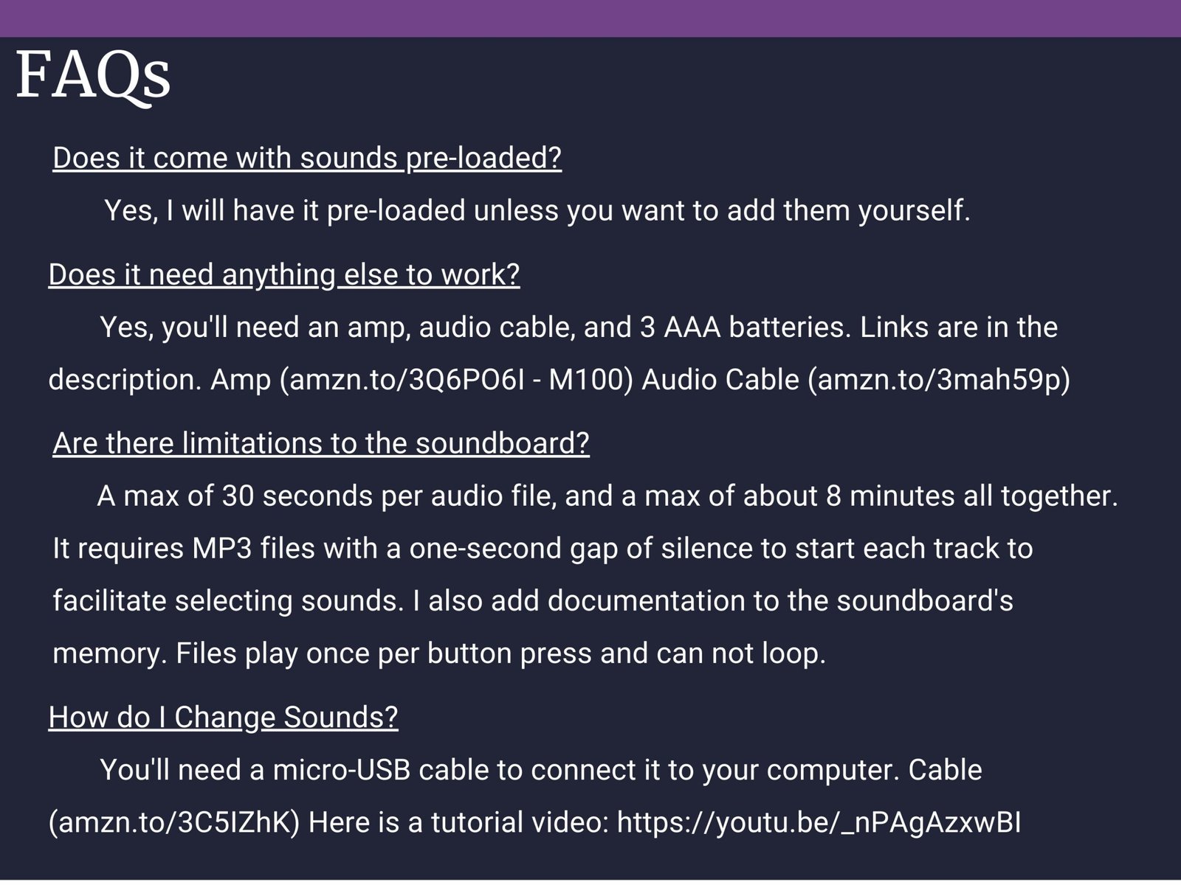
Task: Click the FAQs heading
Action: click(x=93, y=76)
